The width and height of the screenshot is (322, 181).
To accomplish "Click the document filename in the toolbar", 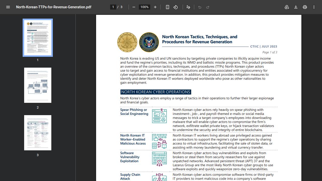I will pyautogui.click(x=54, y=7).
